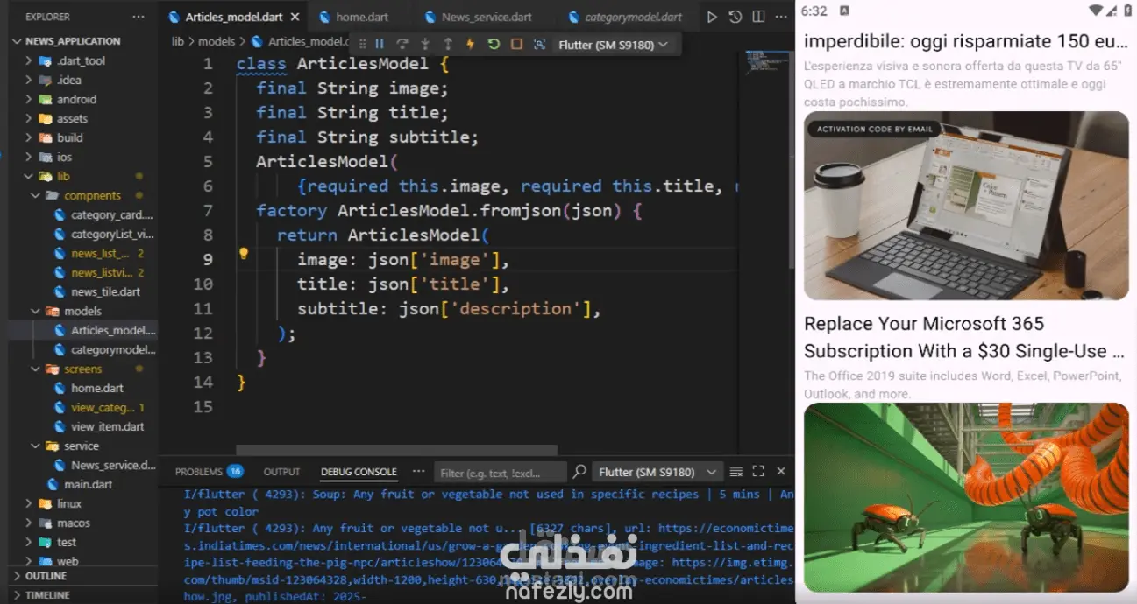The image size is (1137, 604).
Task: Tap the robot ants article image in phone
Action: click(966, 497)
